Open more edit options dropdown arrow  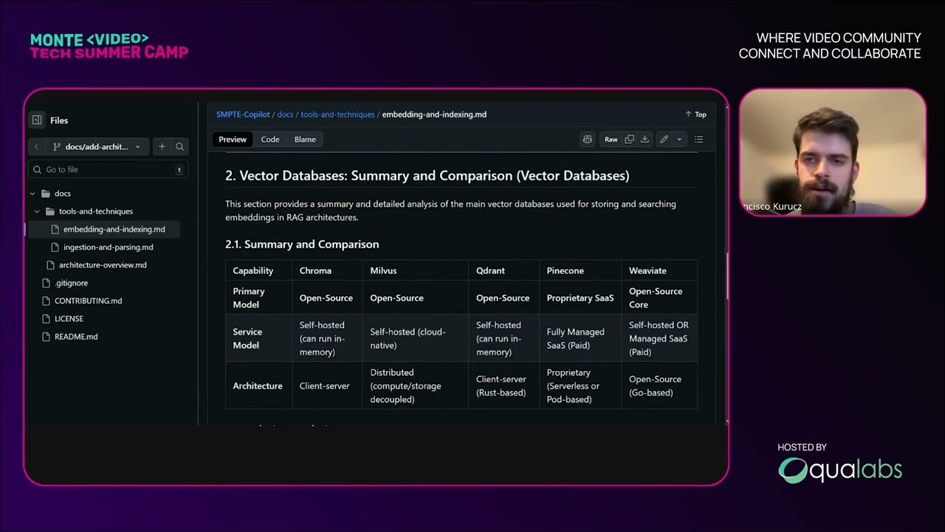679,139
